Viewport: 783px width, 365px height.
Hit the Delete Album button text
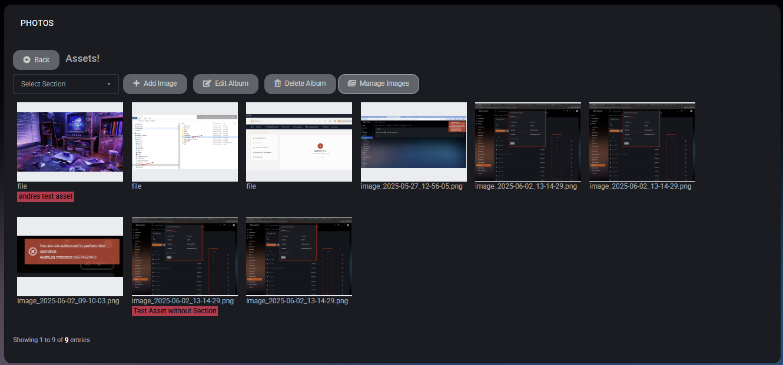tap(305, 83)
